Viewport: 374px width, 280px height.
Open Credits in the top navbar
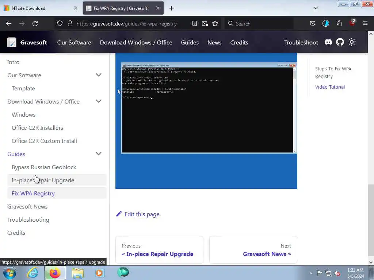[239, 42]
